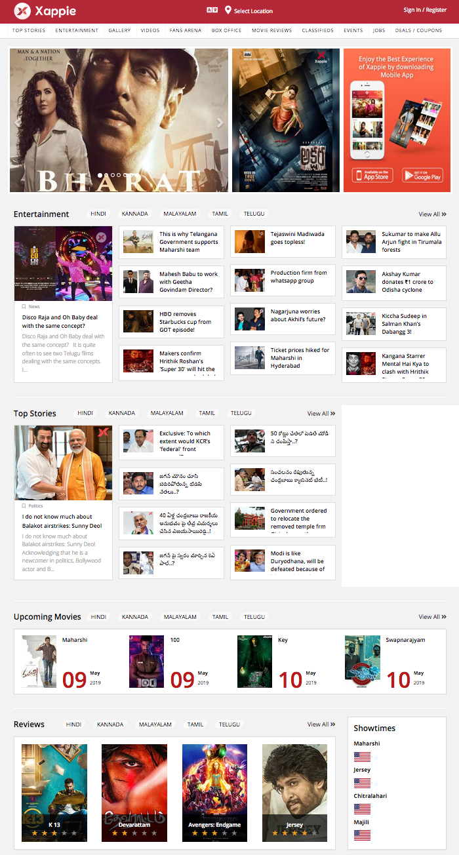Click US flag under Maharshi showtimes
This screenshot has height=855, width=459.
pos(362,757)
